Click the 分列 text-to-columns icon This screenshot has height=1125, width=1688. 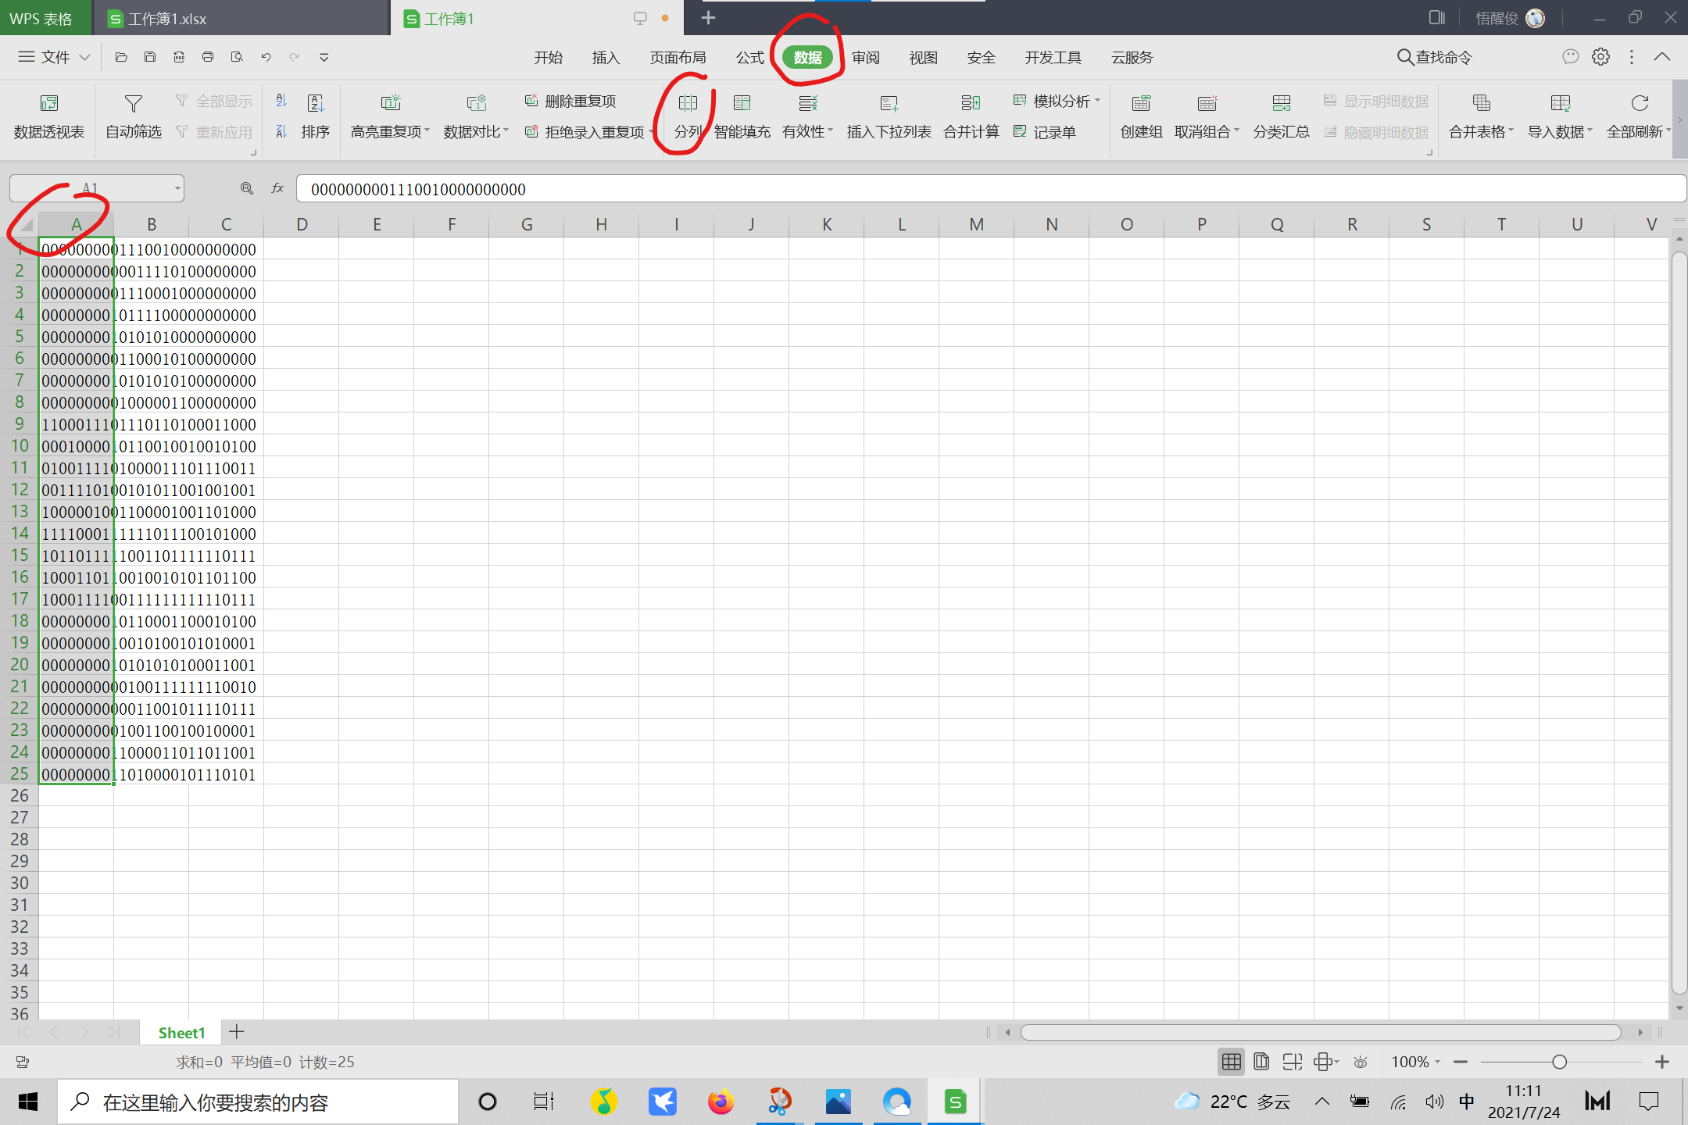[688, 103]
